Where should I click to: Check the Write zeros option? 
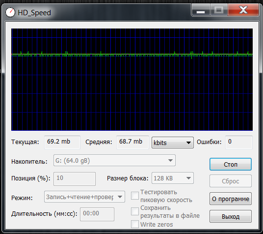tap(135, 224)
